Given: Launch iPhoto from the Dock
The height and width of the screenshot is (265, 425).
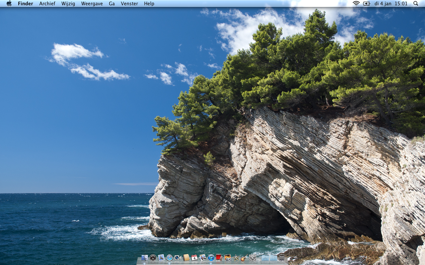Looking at the screenshot, I should [x=227, y=258].
